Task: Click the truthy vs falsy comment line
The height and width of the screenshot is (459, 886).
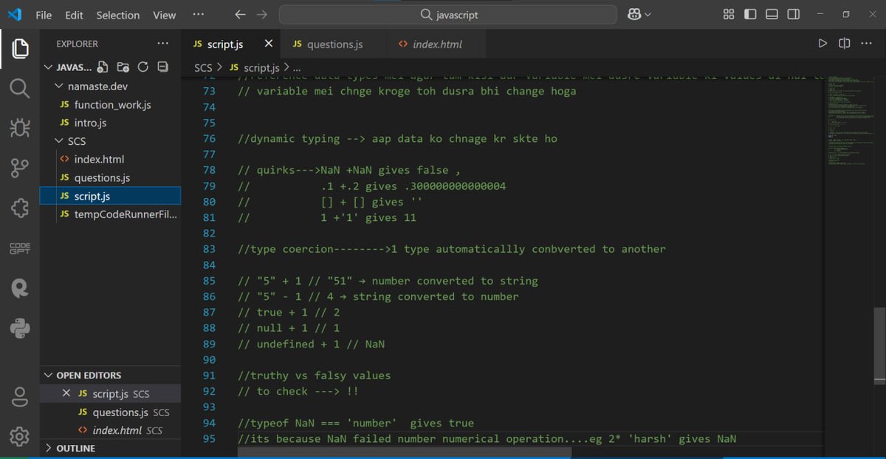Action: (x=315, y=375)
